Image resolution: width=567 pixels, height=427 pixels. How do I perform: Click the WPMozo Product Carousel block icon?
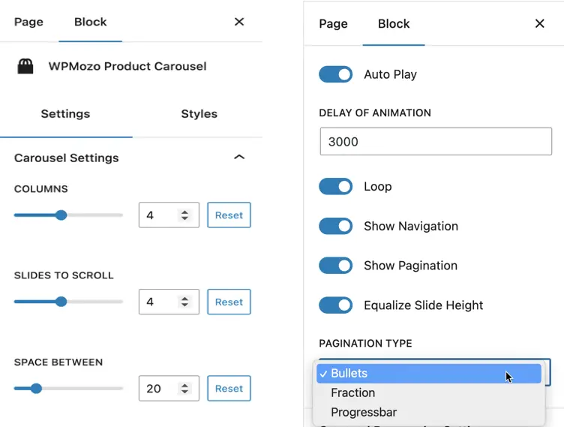coord(25,66)
